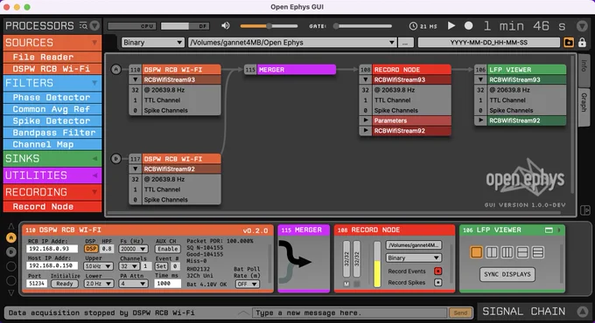Image resolution: width=595 pixels, height=323 pixels.
Task: Collapse the SOURCES category
Action: pos(52,43)
